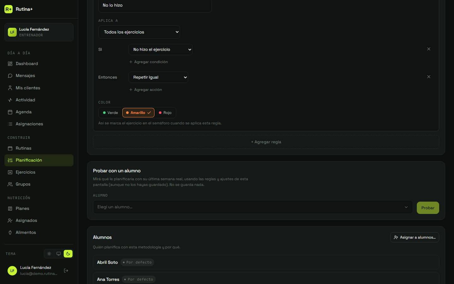This screenshot has width=454, height=284.
Task: Select Rojo color option
Action: [x=165, y=113]
